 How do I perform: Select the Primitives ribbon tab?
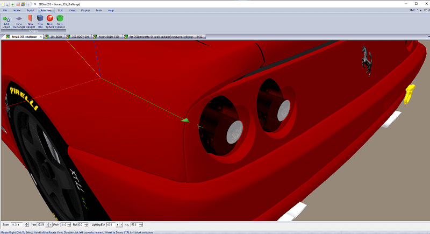point(46,10)
